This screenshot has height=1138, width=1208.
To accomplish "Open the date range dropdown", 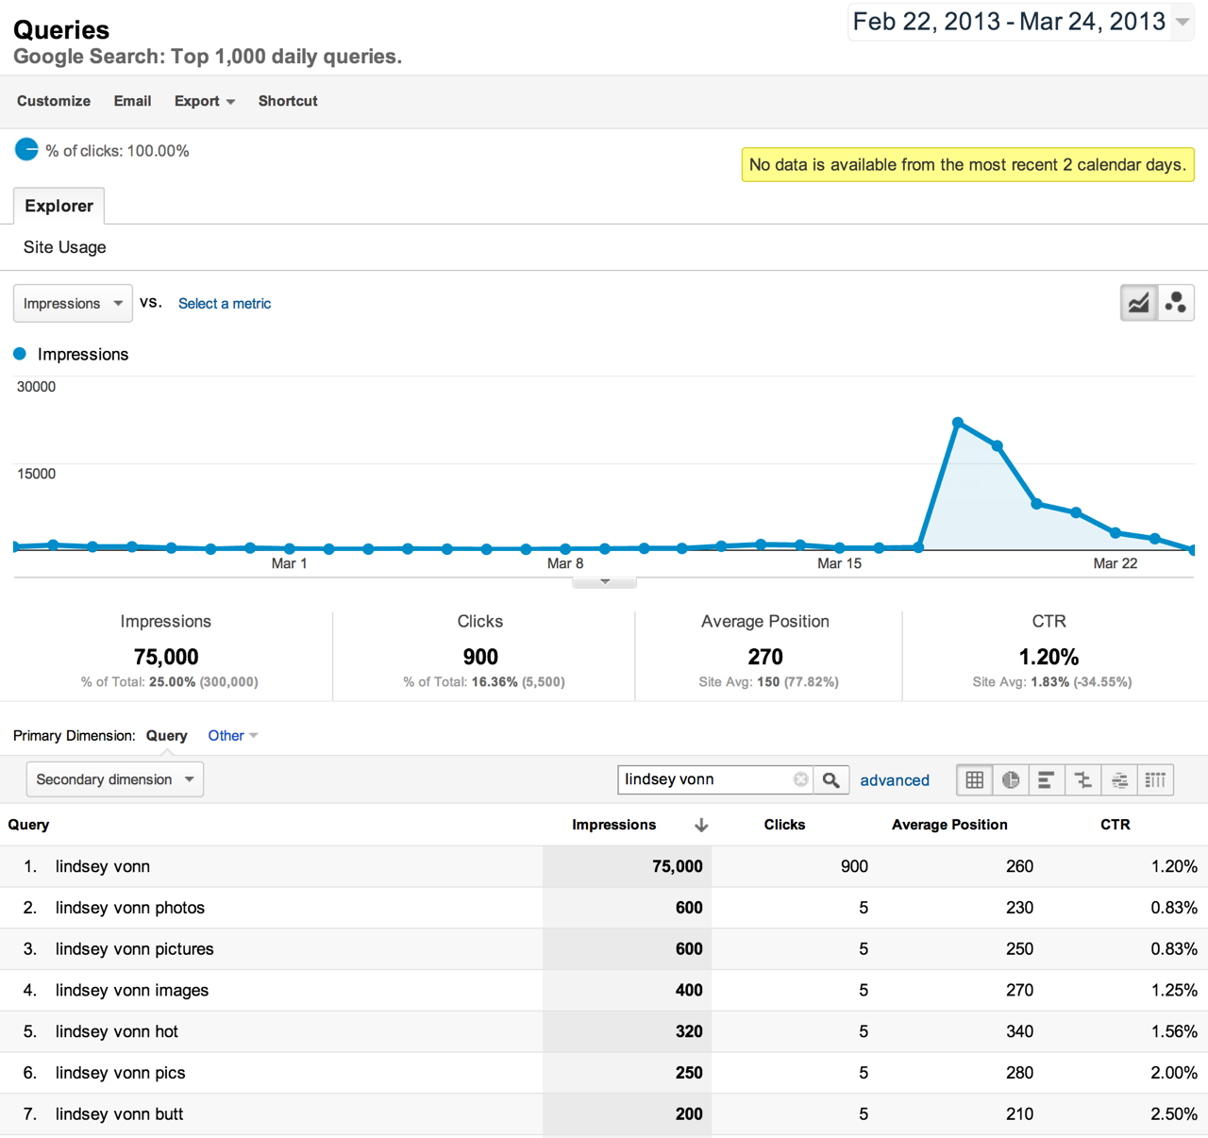I will [x=1183, y=22].
